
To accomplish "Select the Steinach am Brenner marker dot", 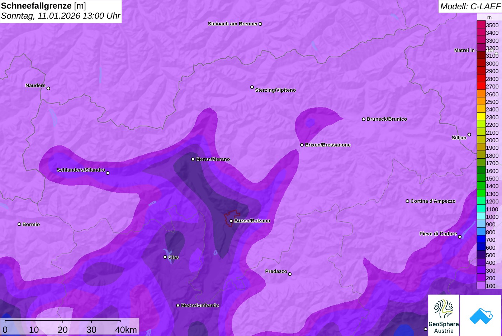I will point(260,24).
